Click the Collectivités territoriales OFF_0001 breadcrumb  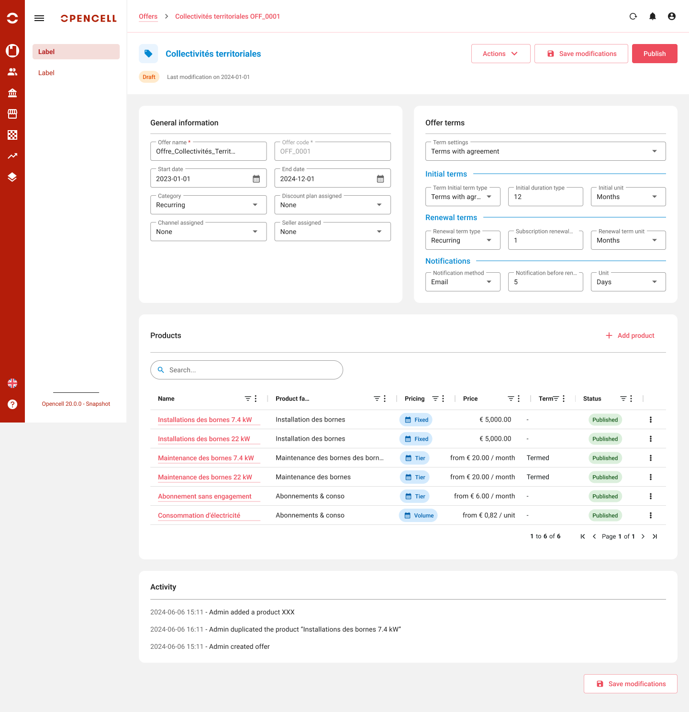point(228,16)
